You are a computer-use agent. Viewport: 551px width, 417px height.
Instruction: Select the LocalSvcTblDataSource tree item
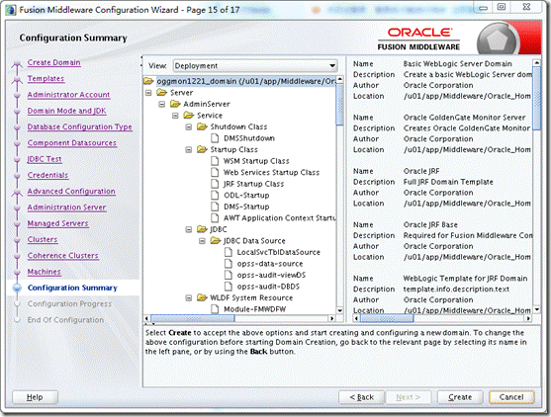pyautogui.click(x=278, y=252)
